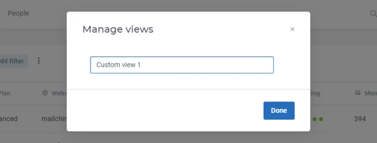
Task: Select the 394 value cell
Action: coord(360,118)
